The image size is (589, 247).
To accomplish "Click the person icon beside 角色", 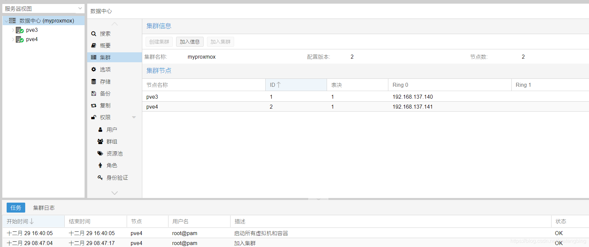I will pyautogui.click(x=100, y=166).
